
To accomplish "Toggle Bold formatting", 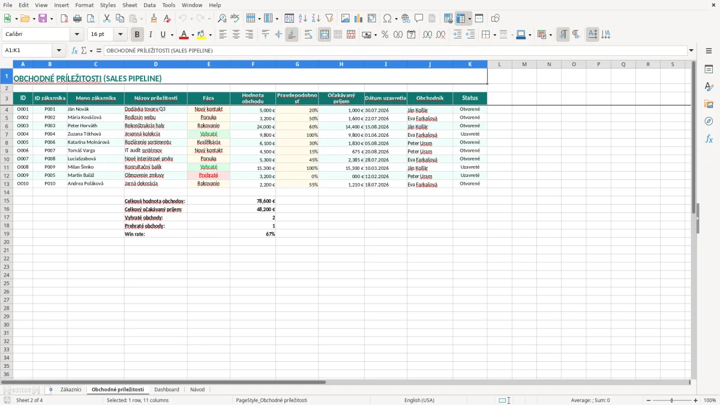I will pos(137,35).
